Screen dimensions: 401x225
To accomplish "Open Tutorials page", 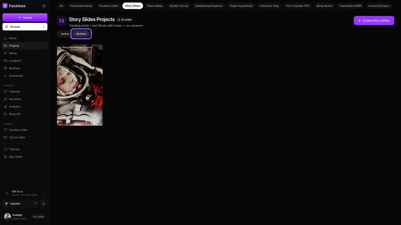I will [x=25, y=149].
